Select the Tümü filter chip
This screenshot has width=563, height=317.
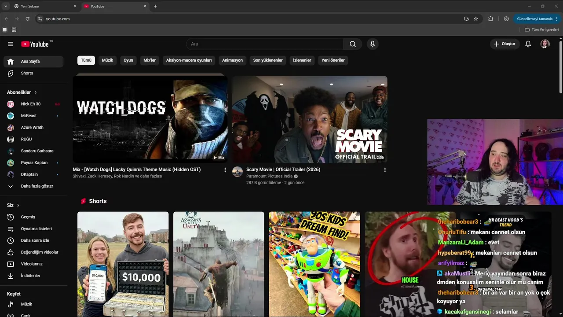pos(86,60)
